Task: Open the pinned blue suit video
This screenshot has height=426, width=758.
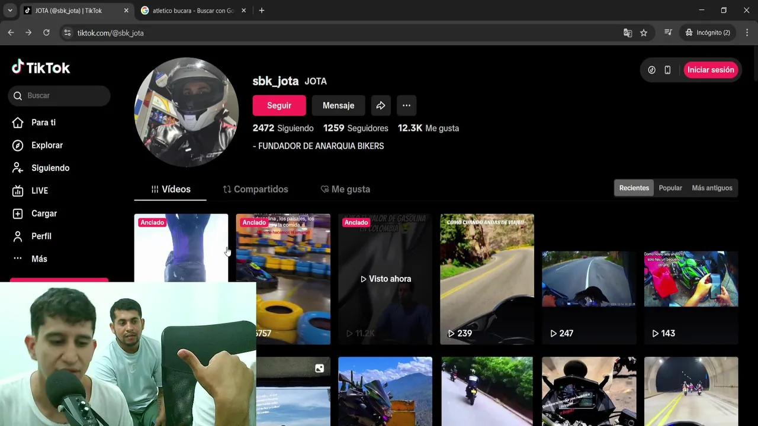Action: point(181,248)
